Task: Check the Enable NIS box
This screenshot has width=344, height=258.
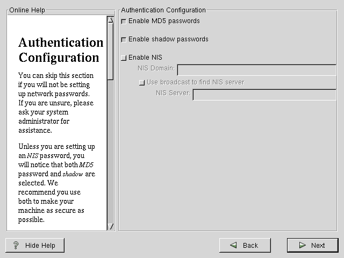Action: point(124,58)
